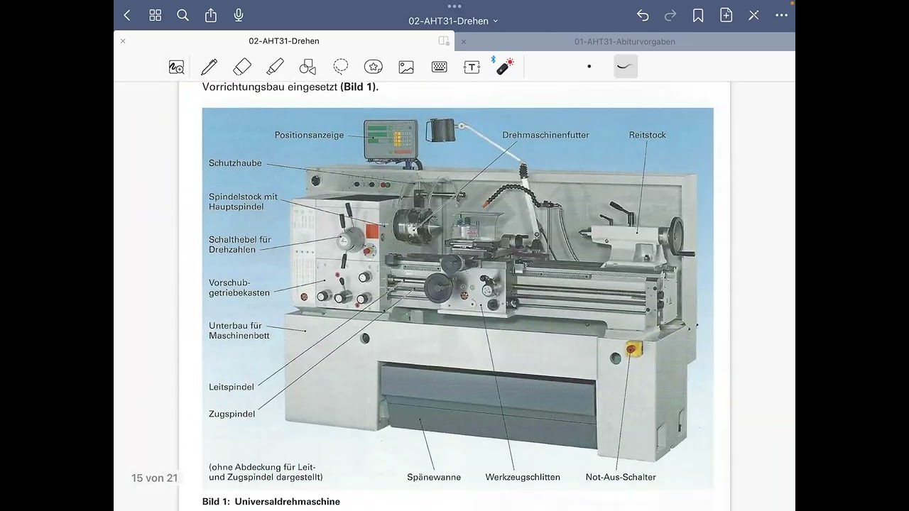Click the Vorschubgetriebekasten label
This screenshot has width=909, height=511.
coord(239,287)
